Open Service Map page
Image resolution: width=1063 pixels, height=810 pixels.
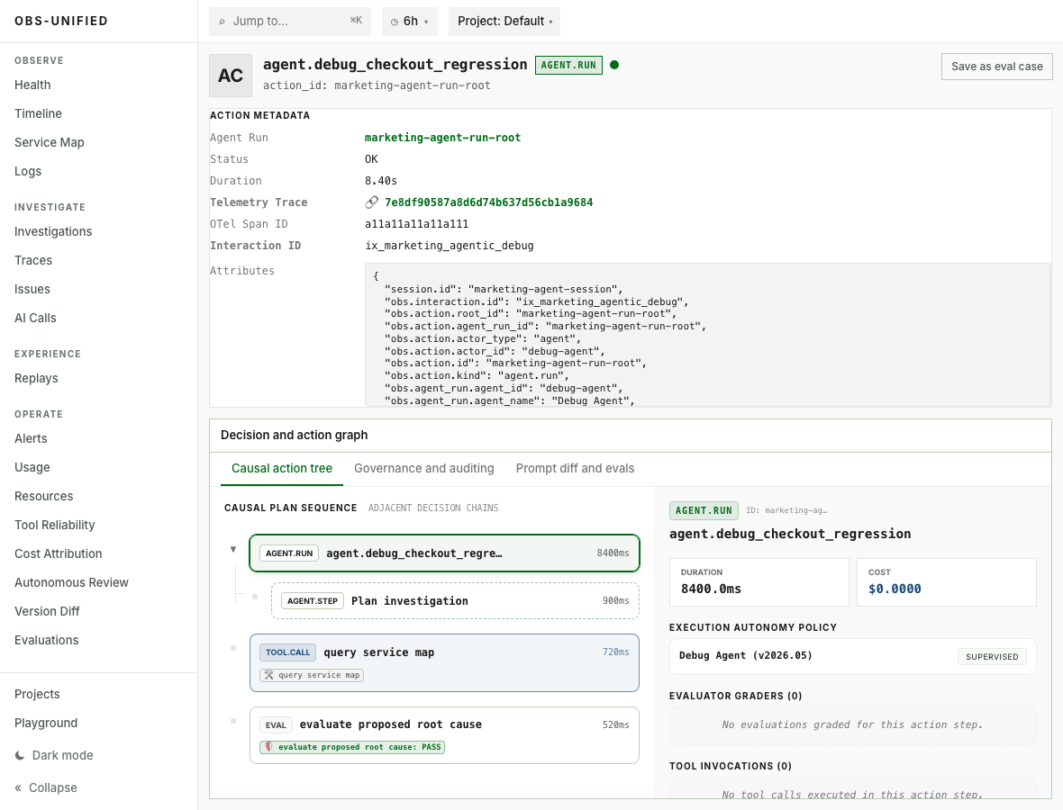click(50, 142)
